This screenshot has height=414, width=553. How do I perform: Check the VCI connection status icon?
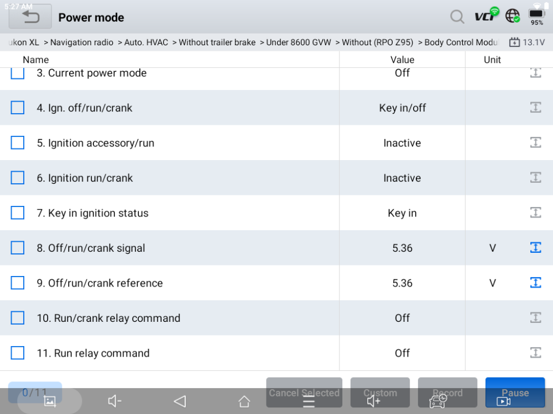click(487, 15)
